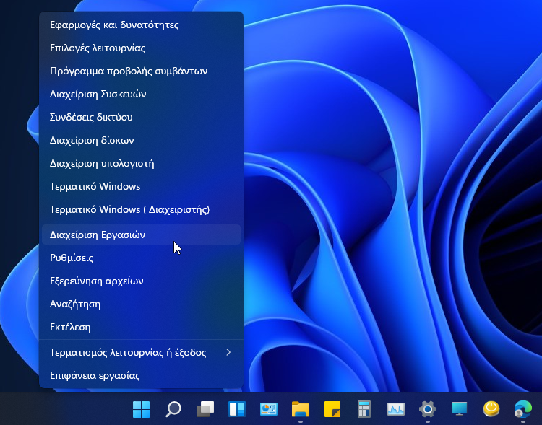Open Εκτέλεση dialog entry
Screen dimensions: 542x425
pos(141,328)
